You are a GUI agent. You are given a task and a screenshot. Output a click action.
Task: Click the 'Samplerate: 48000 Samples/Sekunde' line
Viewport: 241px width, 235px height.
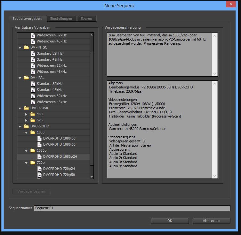coord(138,129)
